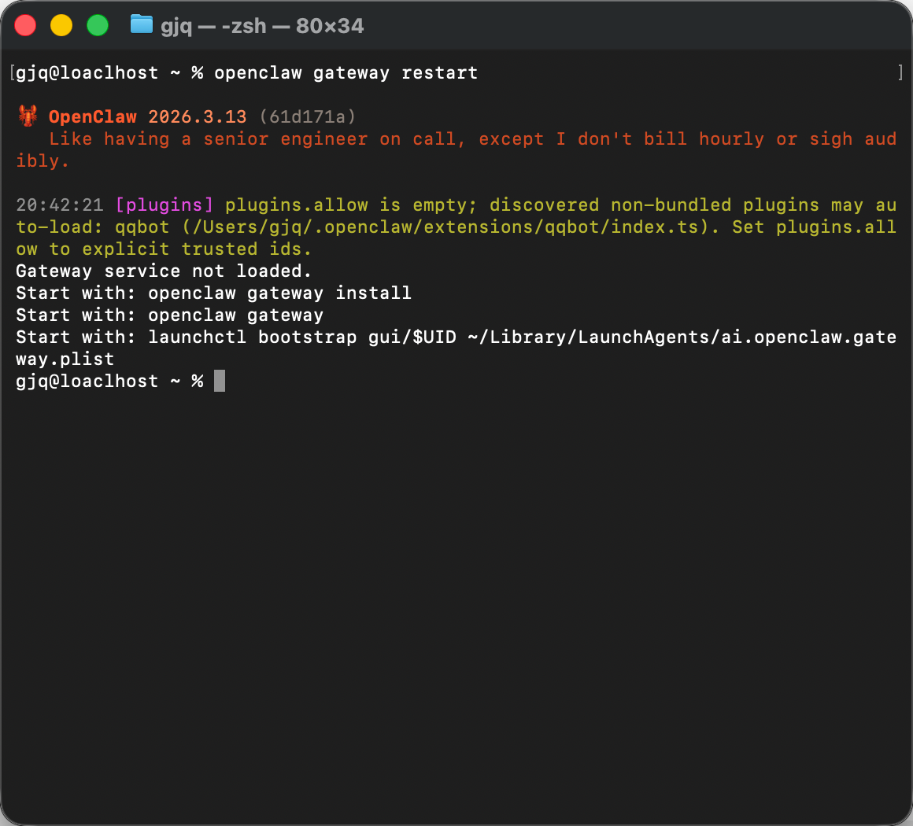913x826 pixels.
Task: Click the lobster icon beside OpenClaw
Action: [x=28, y=116]
